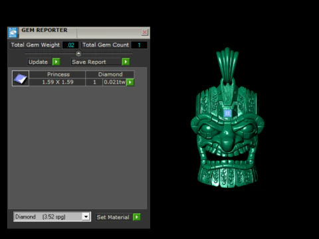
Task: Click the Diamond (3.52 spg) combo box
Action: click(52, 216)
